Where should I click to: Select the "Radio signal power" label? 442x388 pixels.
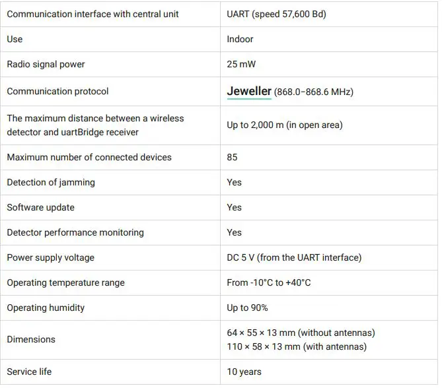point(46,64)
